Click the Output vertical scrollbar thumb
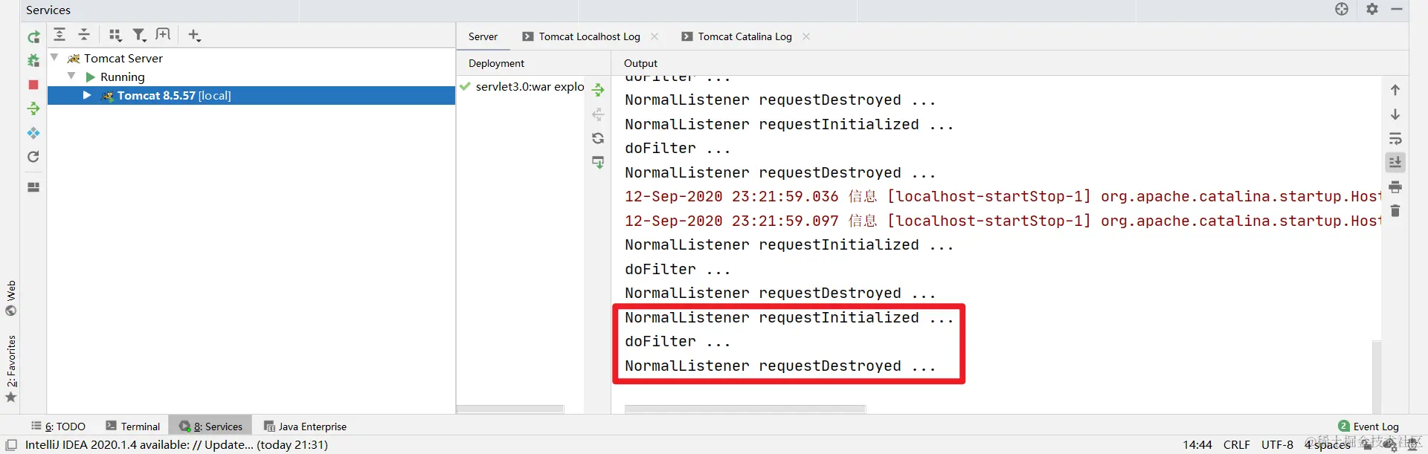Viewport: 1428px width, 454px height. click(x=1377, y=375)
